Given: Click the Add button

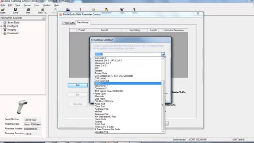Looking at the screenshot, I should 78,85.
